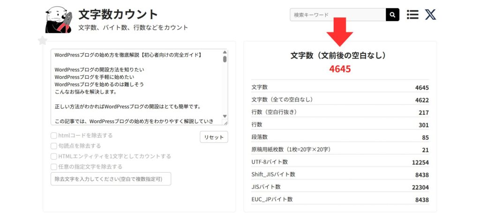This screenshot has width=480, height=218.
Task: Select the red 4645 character count
Action: tap(340, 69)
